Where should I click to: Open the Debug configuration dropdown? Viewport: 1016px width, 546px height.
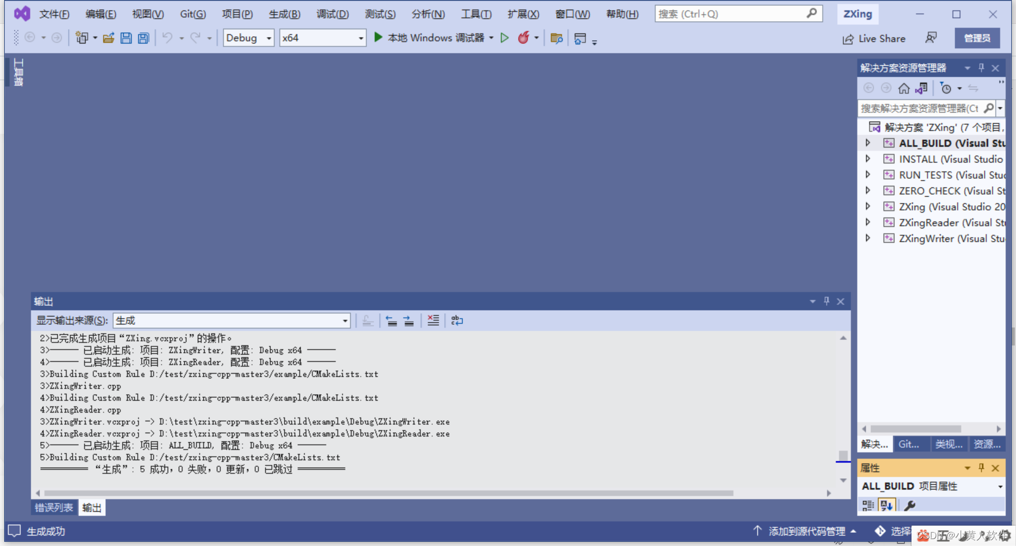tap(249, 38)
